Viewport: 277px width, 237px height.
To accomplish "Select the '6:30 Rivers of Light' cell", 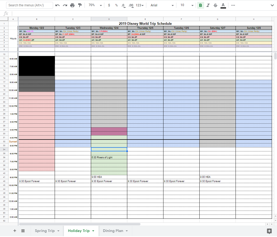I will click(x=109, y=157).
